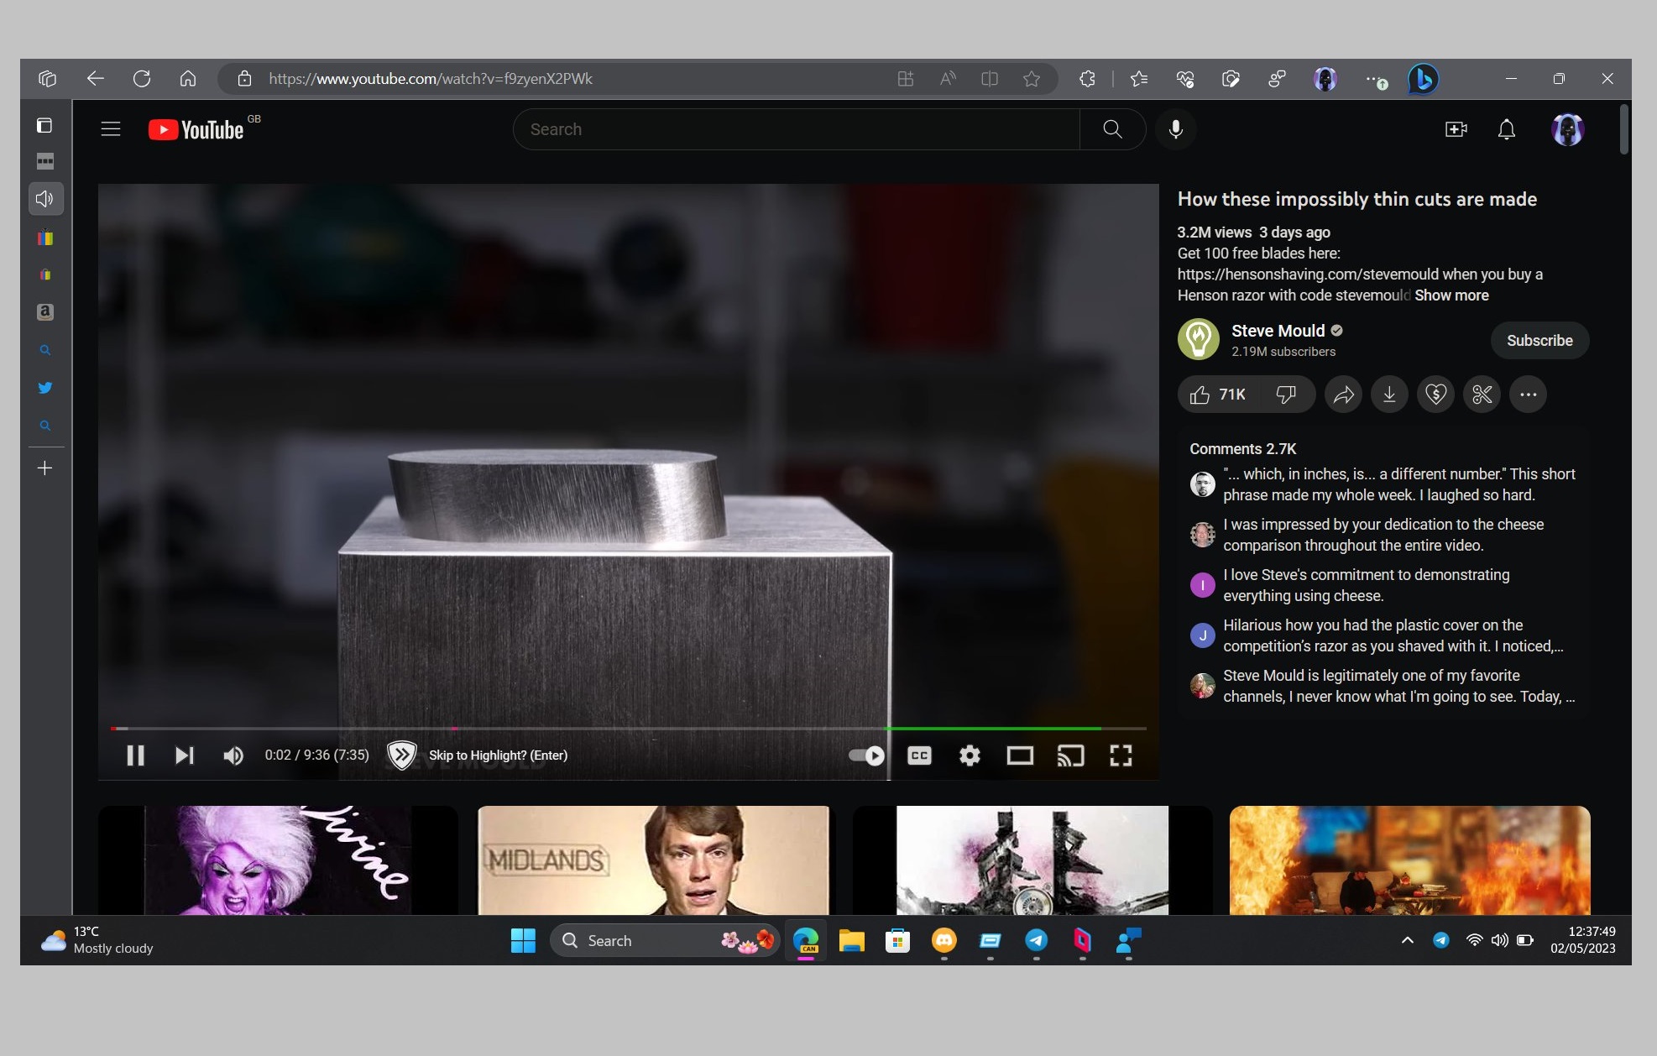
Task: Open the video settings gear menu
Action: 970,755
